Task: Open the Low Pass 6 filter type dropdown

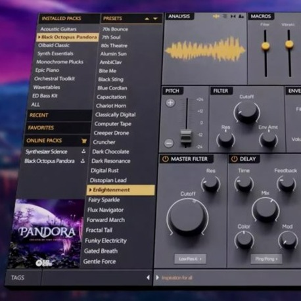Action: pyautogui.click(x=190, y=259)
